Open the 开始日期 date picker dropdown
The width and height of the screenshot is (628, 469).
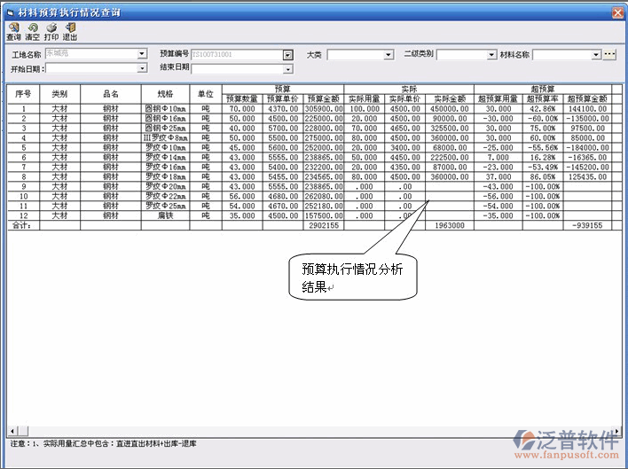tap(142, 68)
